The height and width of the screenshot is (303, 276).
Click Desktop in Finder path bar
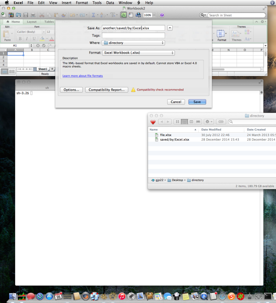point(175,180)
